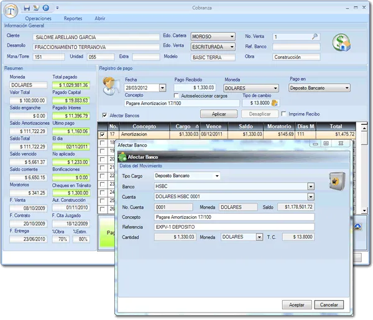Viewport: 373px width, 320px height.
Task: Click the %Obra value 70%
Action: click(61, 239)
